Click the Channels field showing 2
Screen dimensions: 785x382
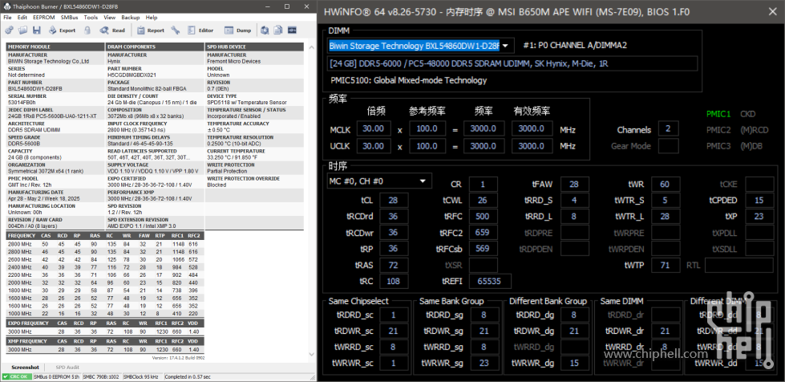pyautogui.click(x=669, y=129)
